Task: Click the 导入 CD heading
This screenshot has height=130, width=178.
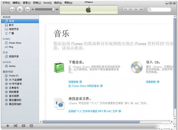Action: pyautogui.click(x=153, y=62)
